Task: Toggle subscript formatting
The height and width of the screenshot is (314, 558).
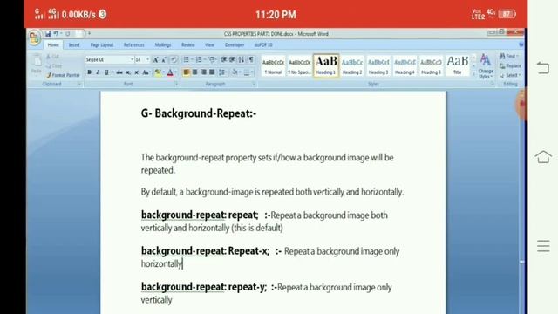Action: click(128, 72)
